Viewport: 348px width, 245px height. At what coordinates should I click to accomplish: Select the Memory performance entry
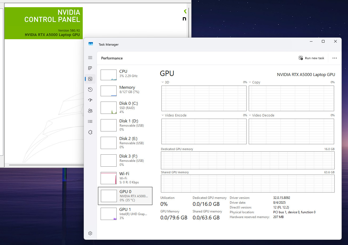click(125, 91)
